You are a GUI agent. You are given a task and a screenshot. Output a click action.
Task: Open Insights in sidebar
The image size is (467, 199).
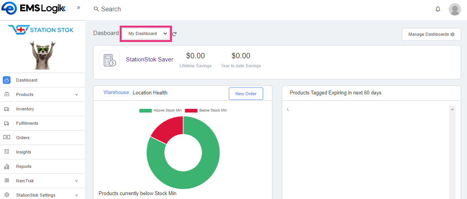pos(42,152)
